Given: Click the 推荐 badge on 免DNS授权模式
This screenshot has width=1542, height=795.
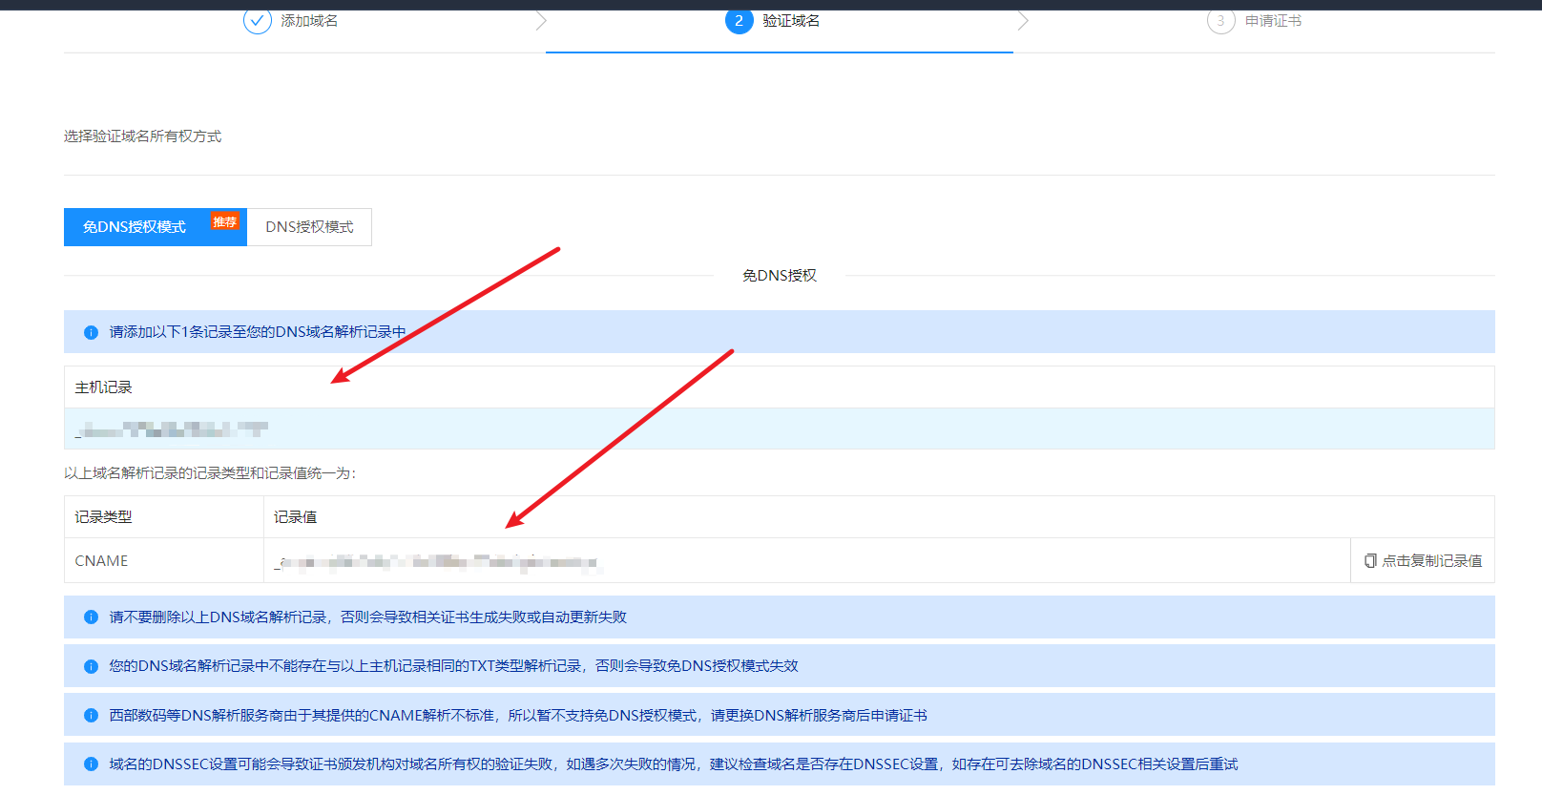Looking at the screenshot, I should tap(225, 221).
